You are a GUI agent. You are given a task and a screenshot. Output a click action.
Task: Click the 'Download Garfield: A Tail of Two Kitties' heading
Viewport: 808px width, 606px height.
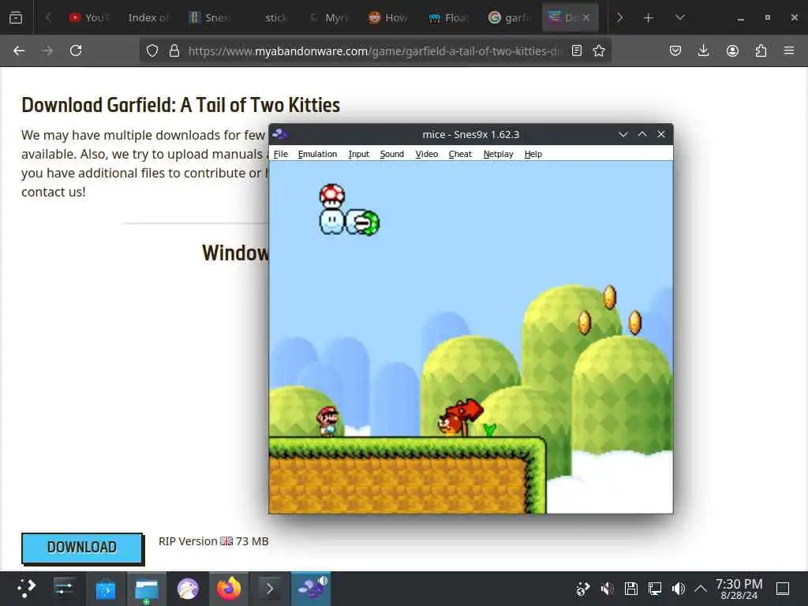coord(181,105)
